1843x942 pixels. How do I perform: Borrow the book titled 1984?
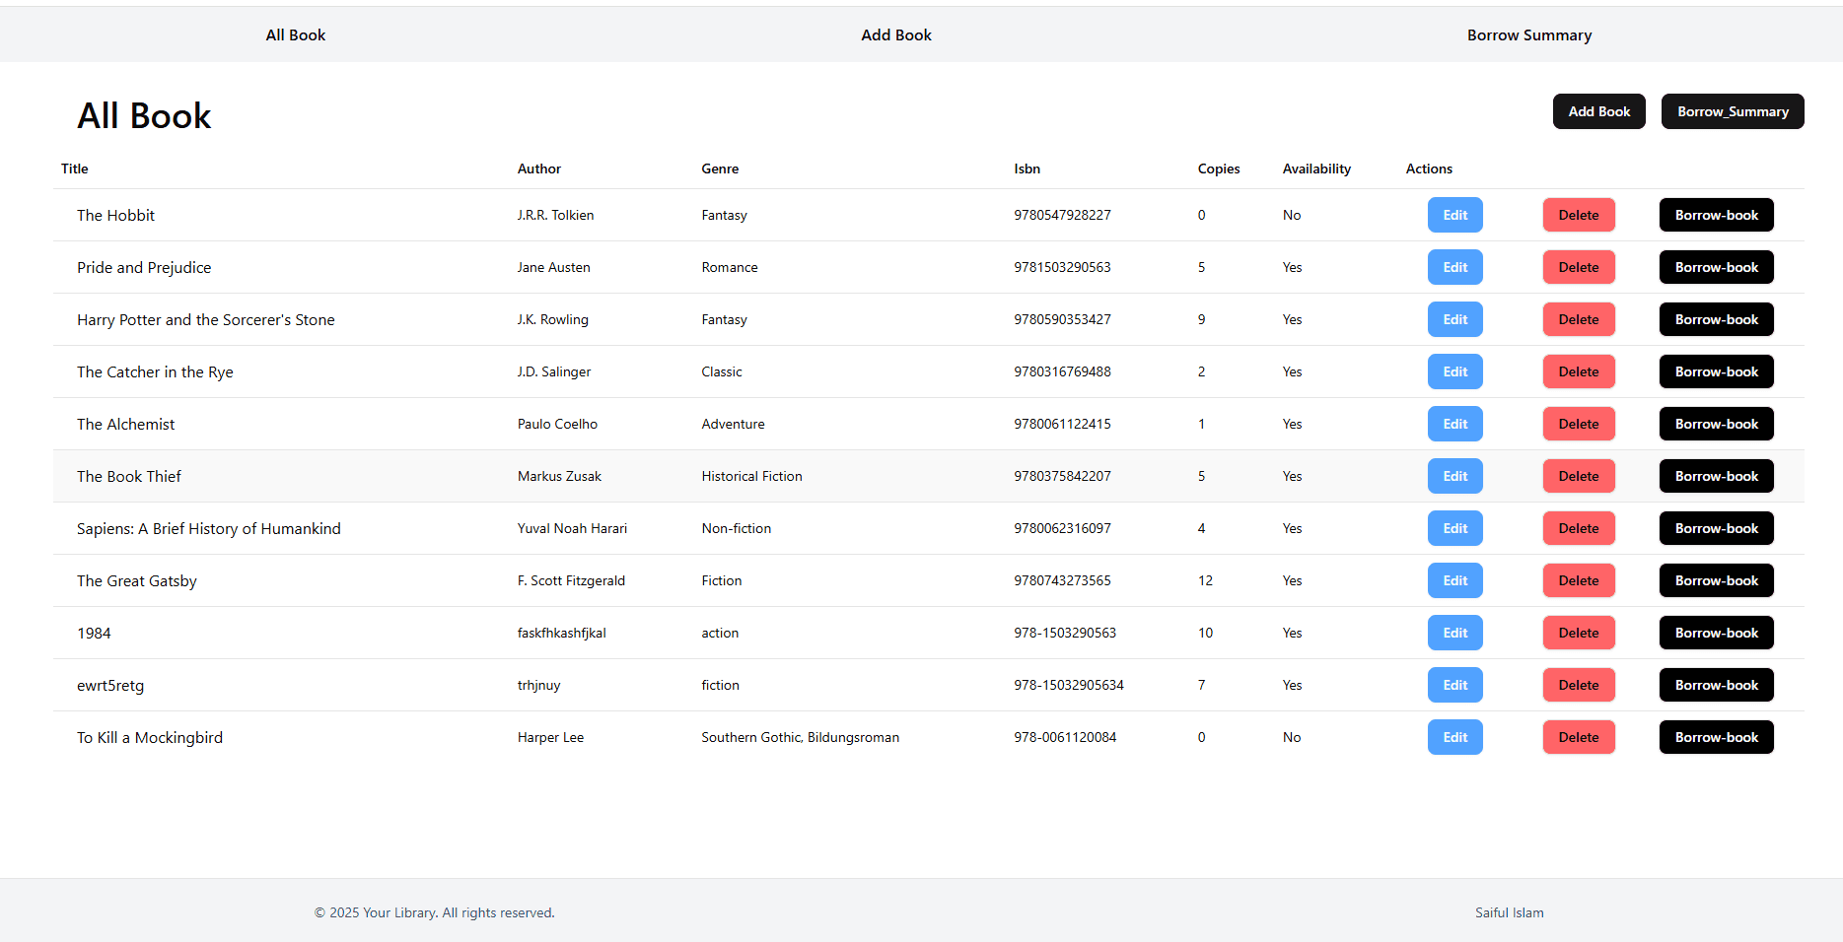pos(1716,633)
